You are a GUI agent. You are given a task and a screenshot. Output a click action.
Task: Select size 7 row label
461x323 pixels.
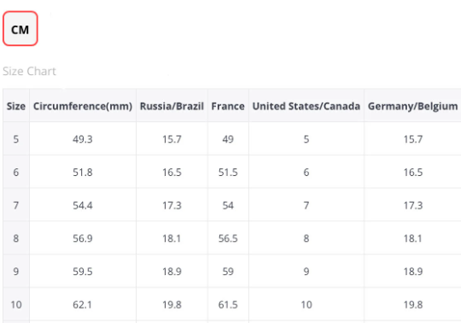(16, 205)
